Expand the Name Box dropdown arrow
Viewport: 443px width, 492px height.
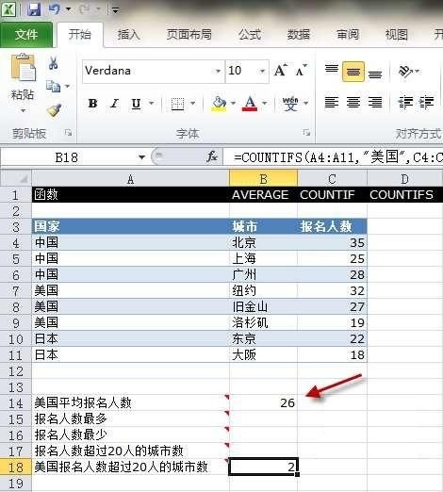(142, 157)
